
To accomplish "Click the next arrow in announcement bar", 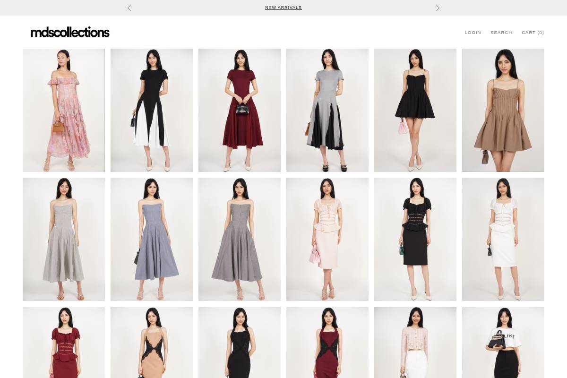I will tap(438, 8).
